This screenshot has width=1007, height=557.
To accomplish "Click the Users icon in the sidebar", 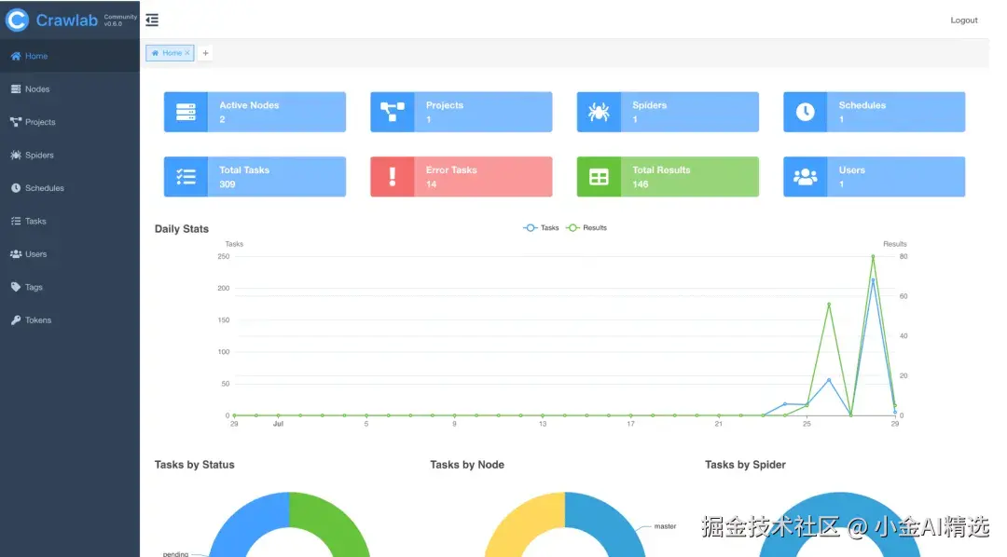I will (x=16, y=254).
